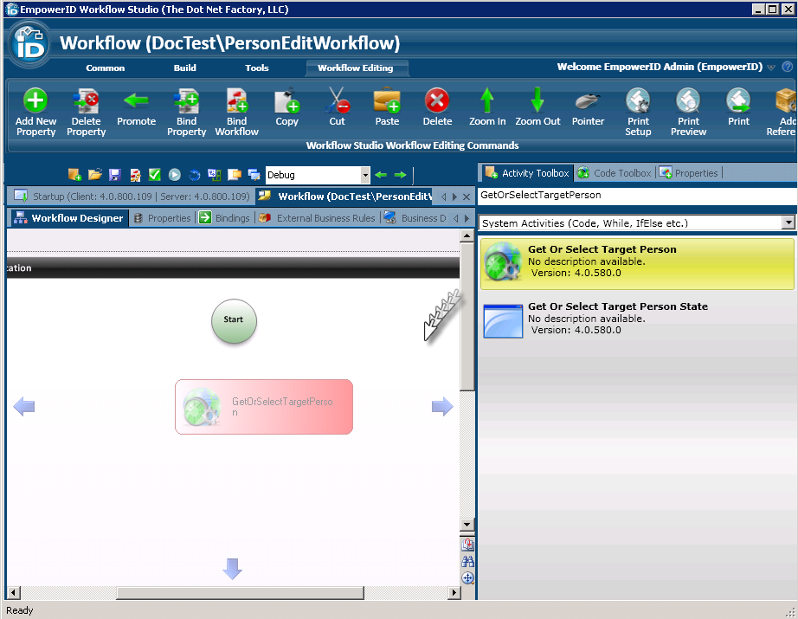Select the Get Or Select Target Person activity

coord(636,261)
